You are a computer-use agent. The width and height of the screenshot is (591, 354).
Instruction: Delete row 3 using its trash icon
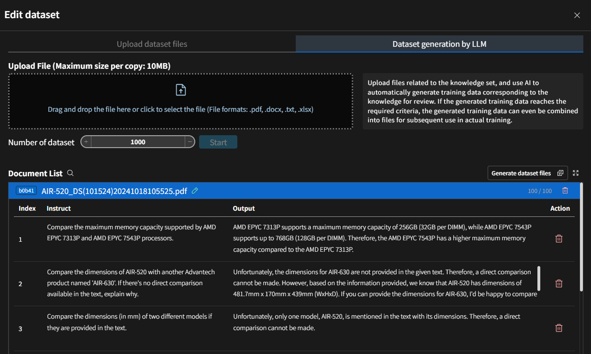click(558, 328)
